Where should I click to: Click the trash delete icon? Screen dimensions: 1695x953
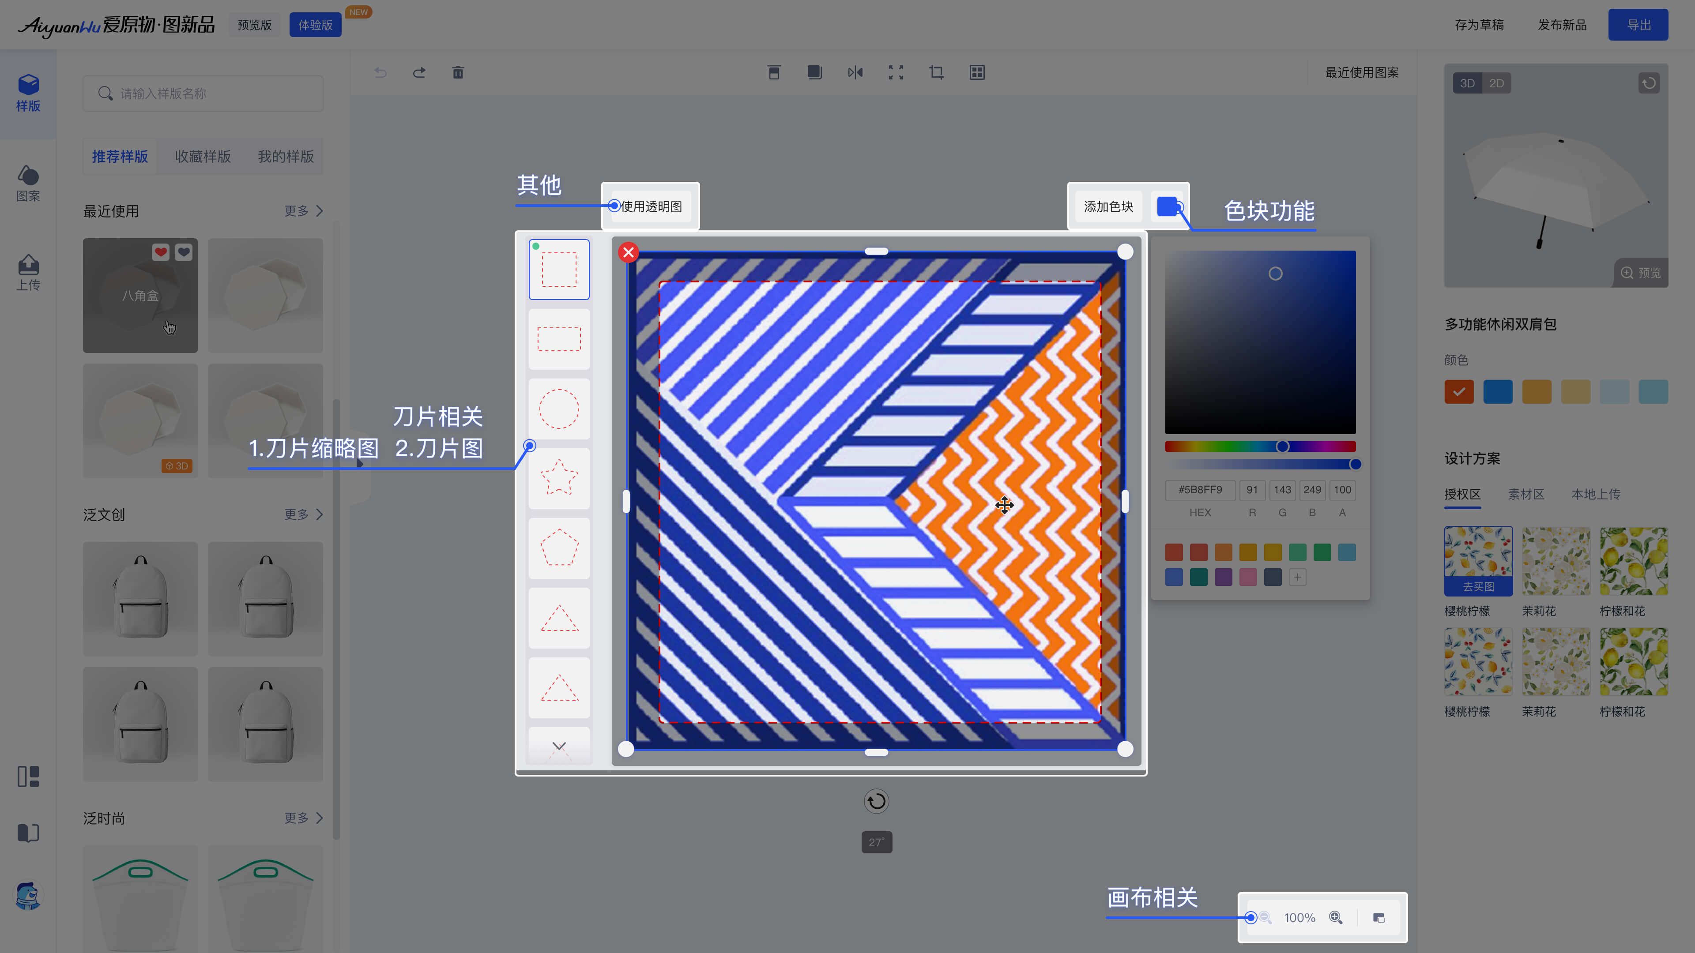click(x=458, y=72)
